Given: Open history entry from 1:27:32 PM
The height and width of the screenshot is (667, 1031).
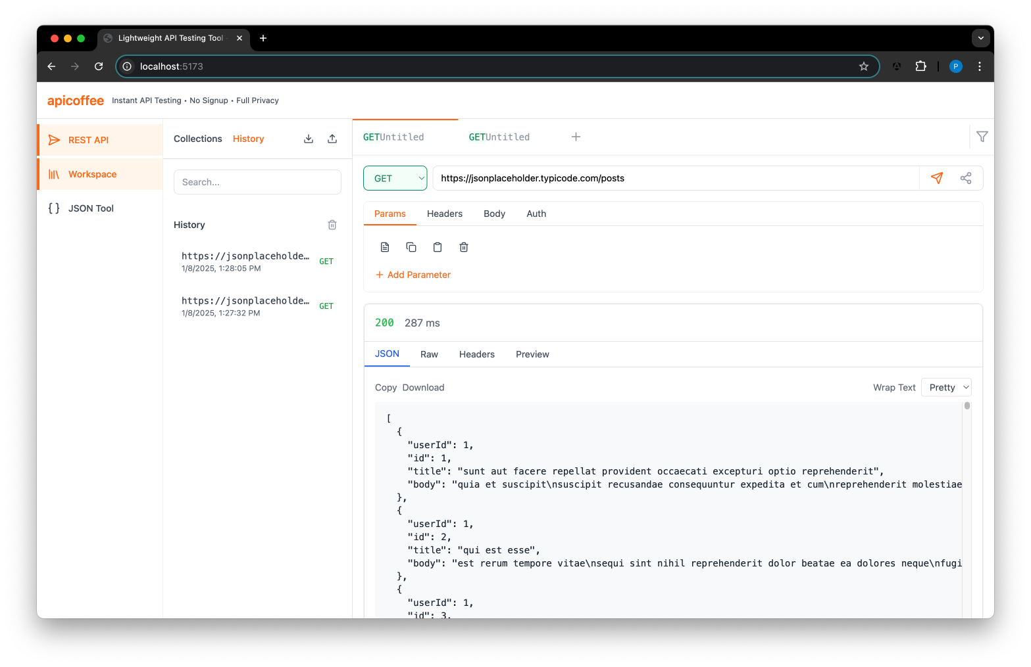Looking at the screenshot, I should [257, 306].
